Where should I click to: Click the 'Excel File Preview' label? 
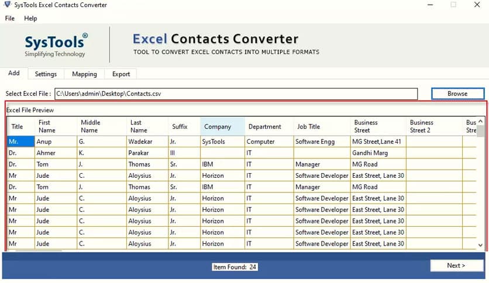pos(30,110)
